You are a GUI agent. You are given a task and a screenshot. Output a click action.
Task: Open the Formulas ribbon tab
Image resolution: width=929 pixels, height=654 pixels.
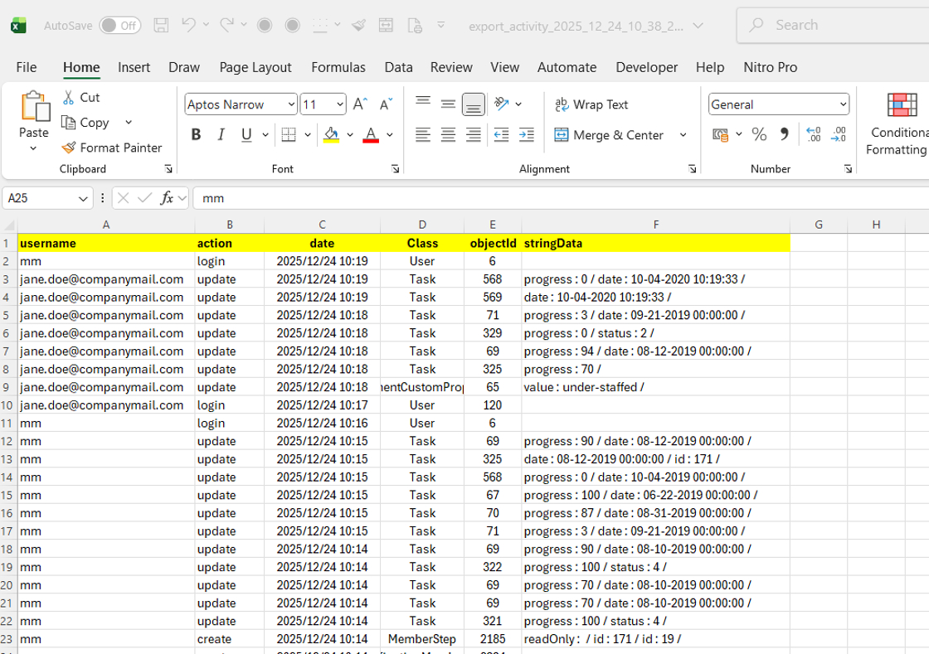[338, 67]
